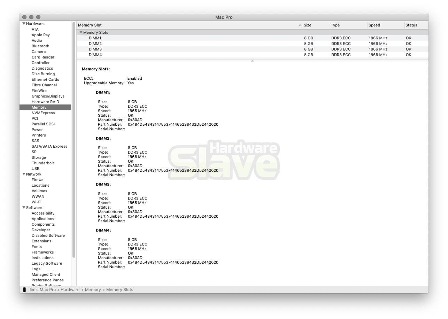Sort by the Status column header
The width and height of the screenshot is (448, 319).
click(416, 25)
